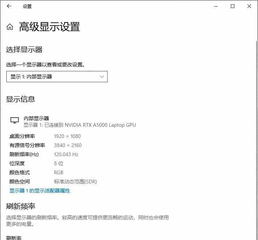This screenshot has width=258, height=240.
Task: Open Settings home via house icon
Action: (10, 27)
